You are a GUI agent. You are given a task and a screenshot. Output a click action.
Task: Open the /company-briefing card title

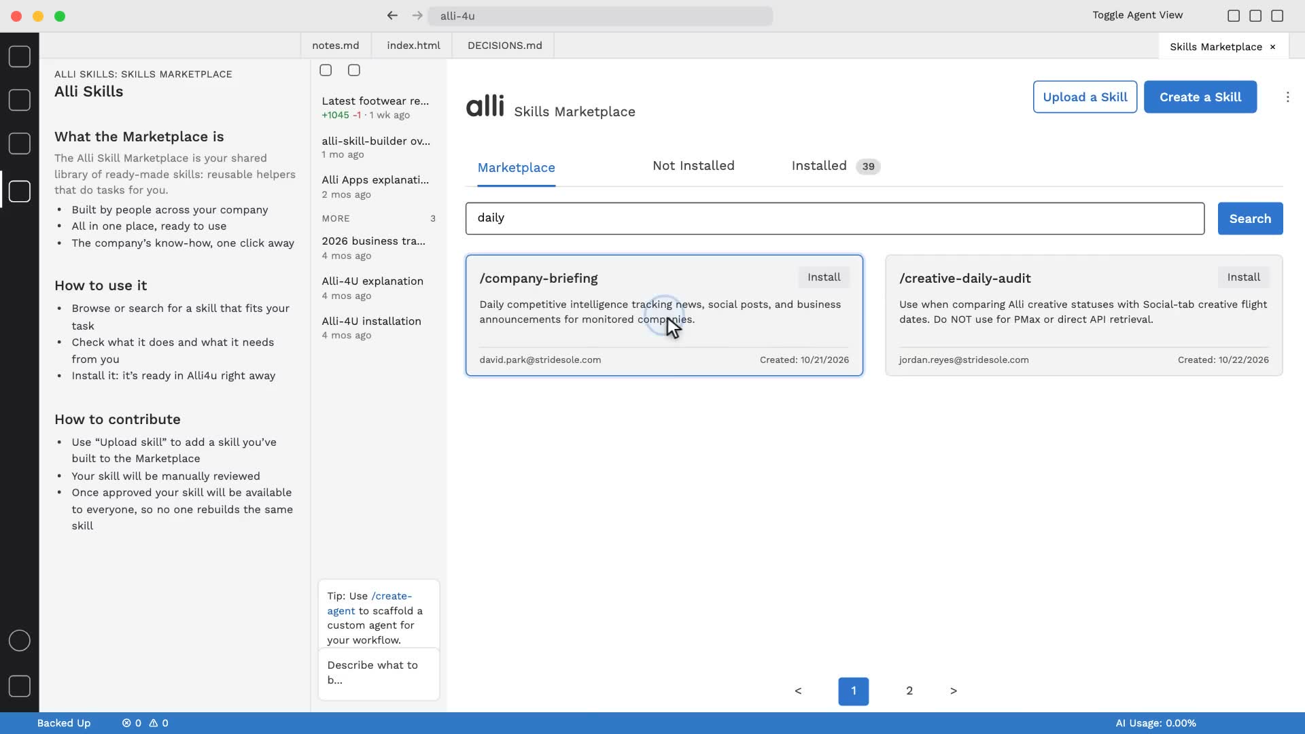click(x=538, y=278)
